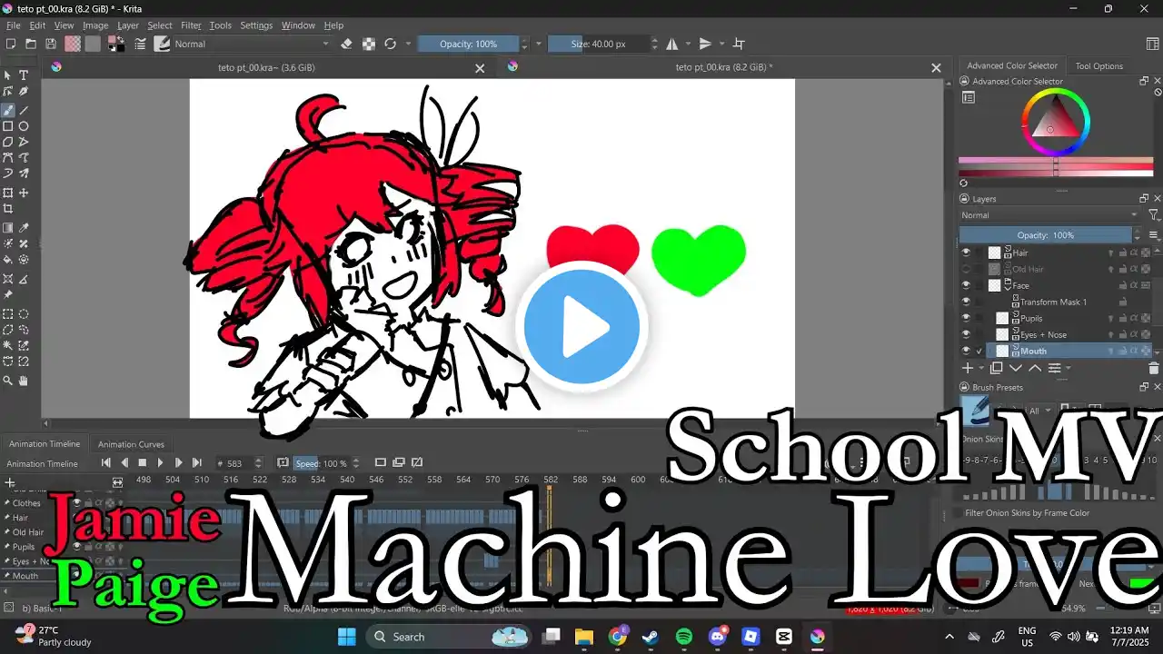Viewport: 1163px width, 654px height.
Task: Delete the selected layer with trash icon
Action: (1154, 368)
